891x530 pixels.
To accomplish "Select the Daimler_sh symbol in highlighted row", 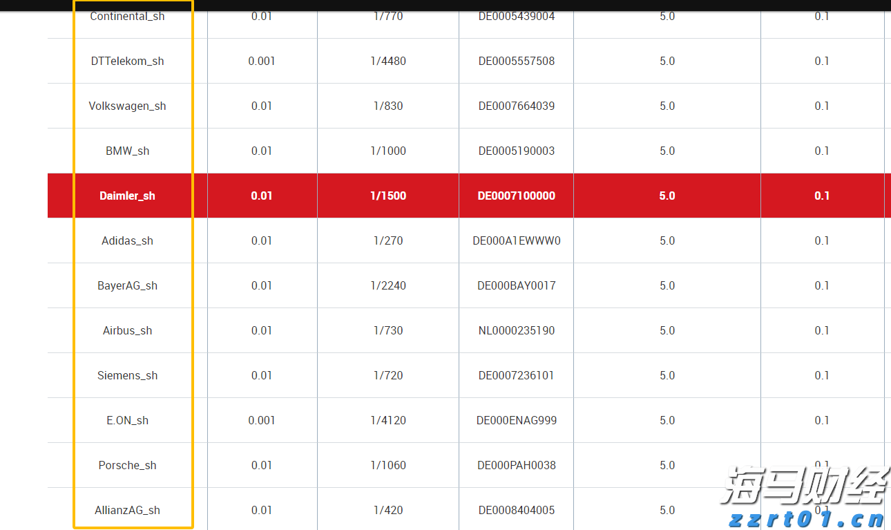I will click(x=127, y=196).
